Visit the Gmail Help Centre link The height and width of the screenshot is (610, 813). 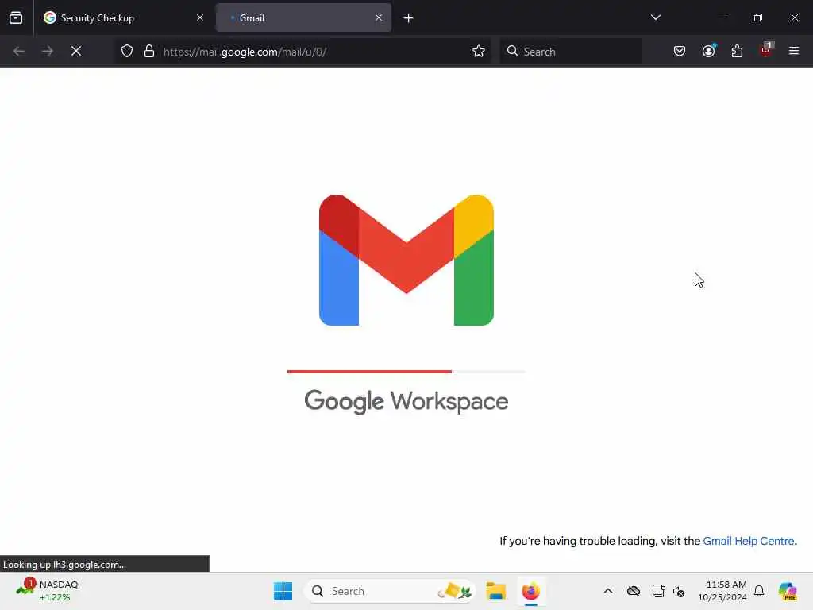point(748,541)
